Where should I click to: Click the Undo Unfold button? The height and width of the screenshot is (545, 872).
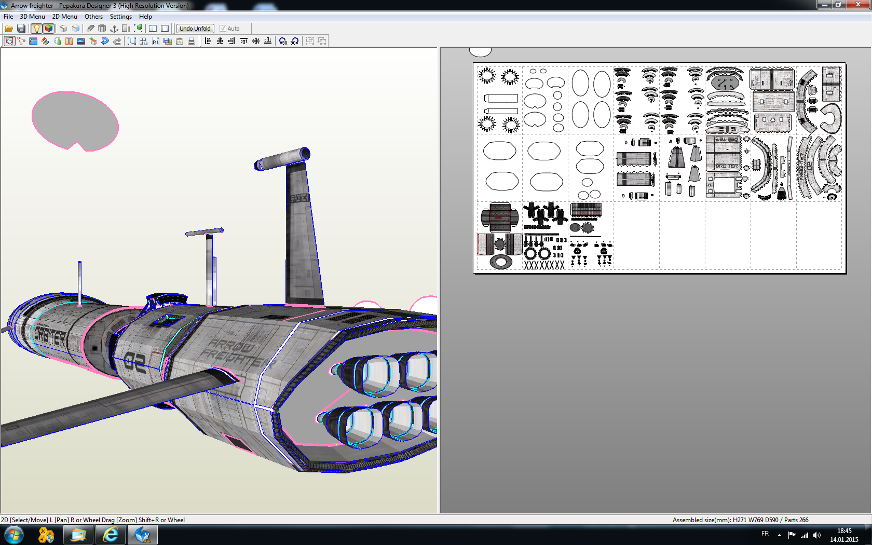coord(195,29)
